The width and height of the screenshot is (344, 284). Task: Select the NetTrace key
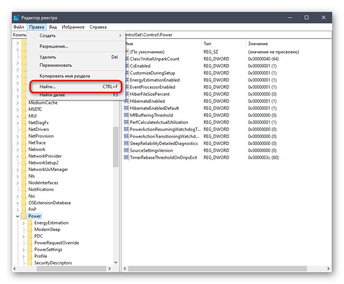(37, 143)
